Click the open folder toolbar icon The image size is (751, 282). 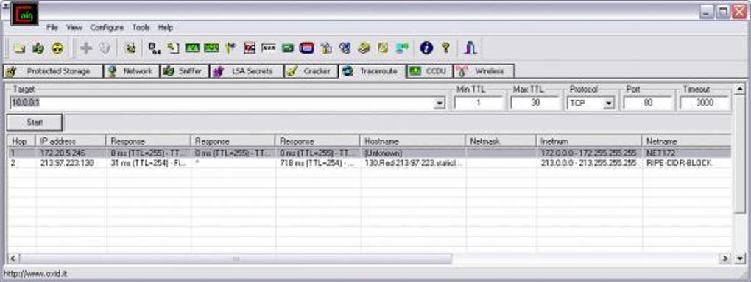coord(19,48)
